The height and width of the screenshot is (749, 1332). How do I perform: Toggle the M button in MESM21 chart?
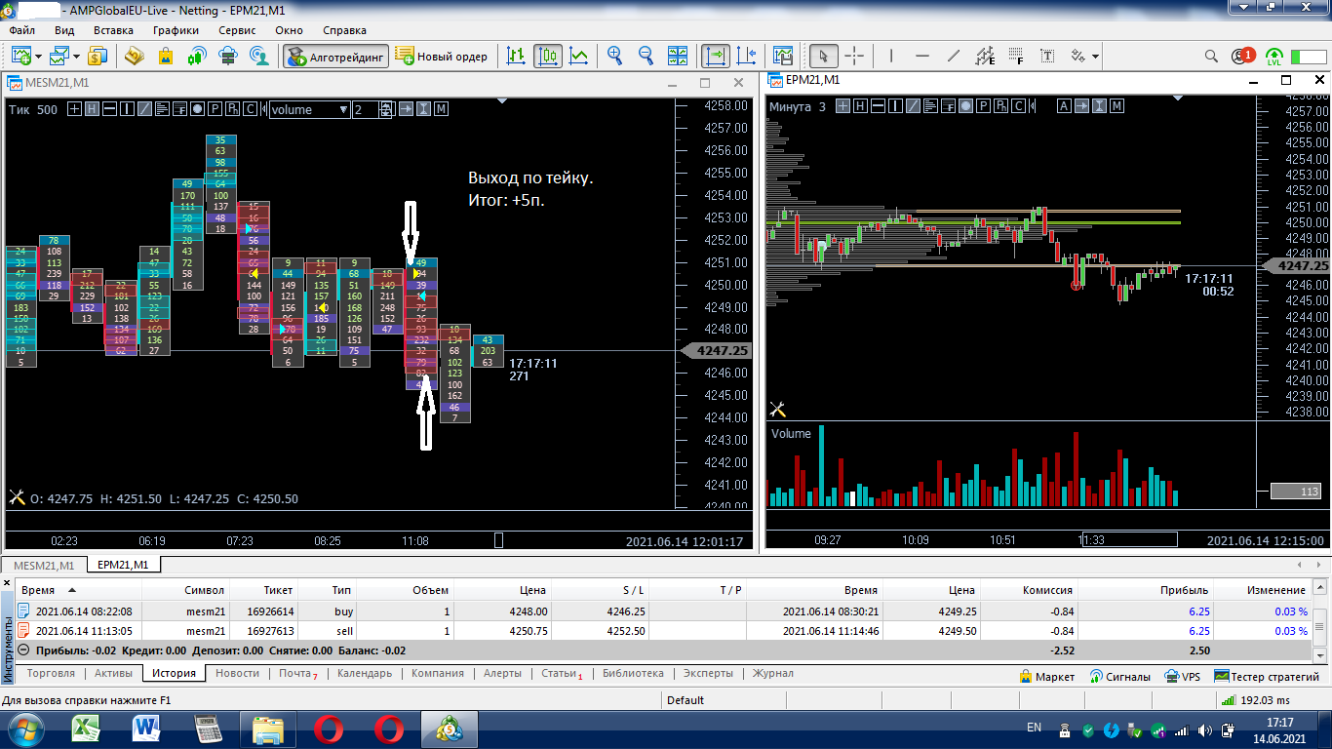coord(441,109)
